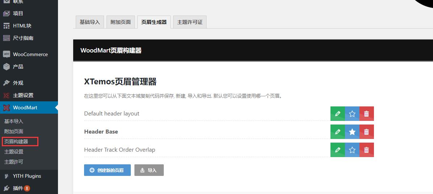
Task: Open the 主题许可证 tab
Action: 190,22
